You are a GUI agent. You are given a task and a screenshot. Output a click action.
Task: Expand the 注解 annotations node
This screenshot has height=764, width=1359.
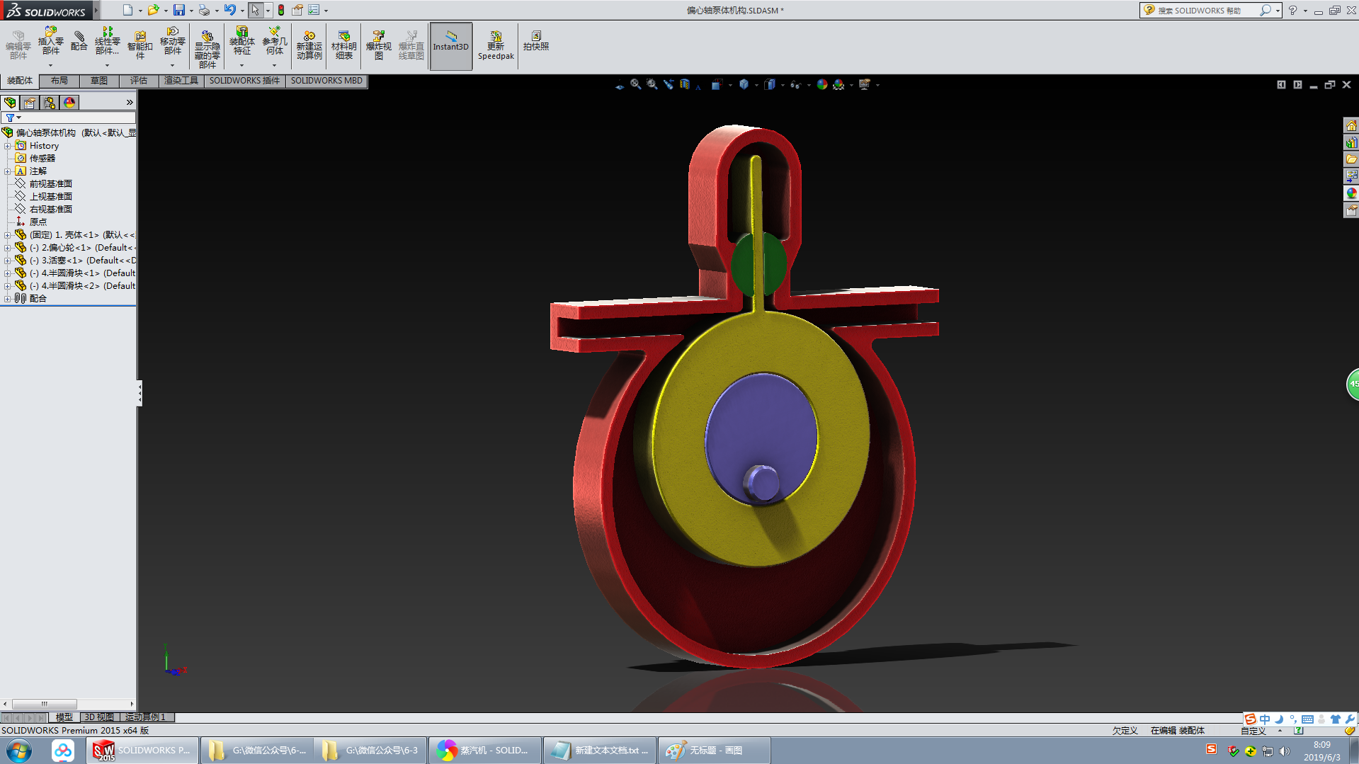tap(8, 171)
